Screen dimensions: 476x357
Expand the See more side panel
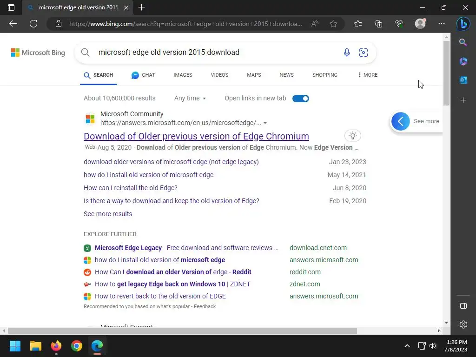point(415,121)
